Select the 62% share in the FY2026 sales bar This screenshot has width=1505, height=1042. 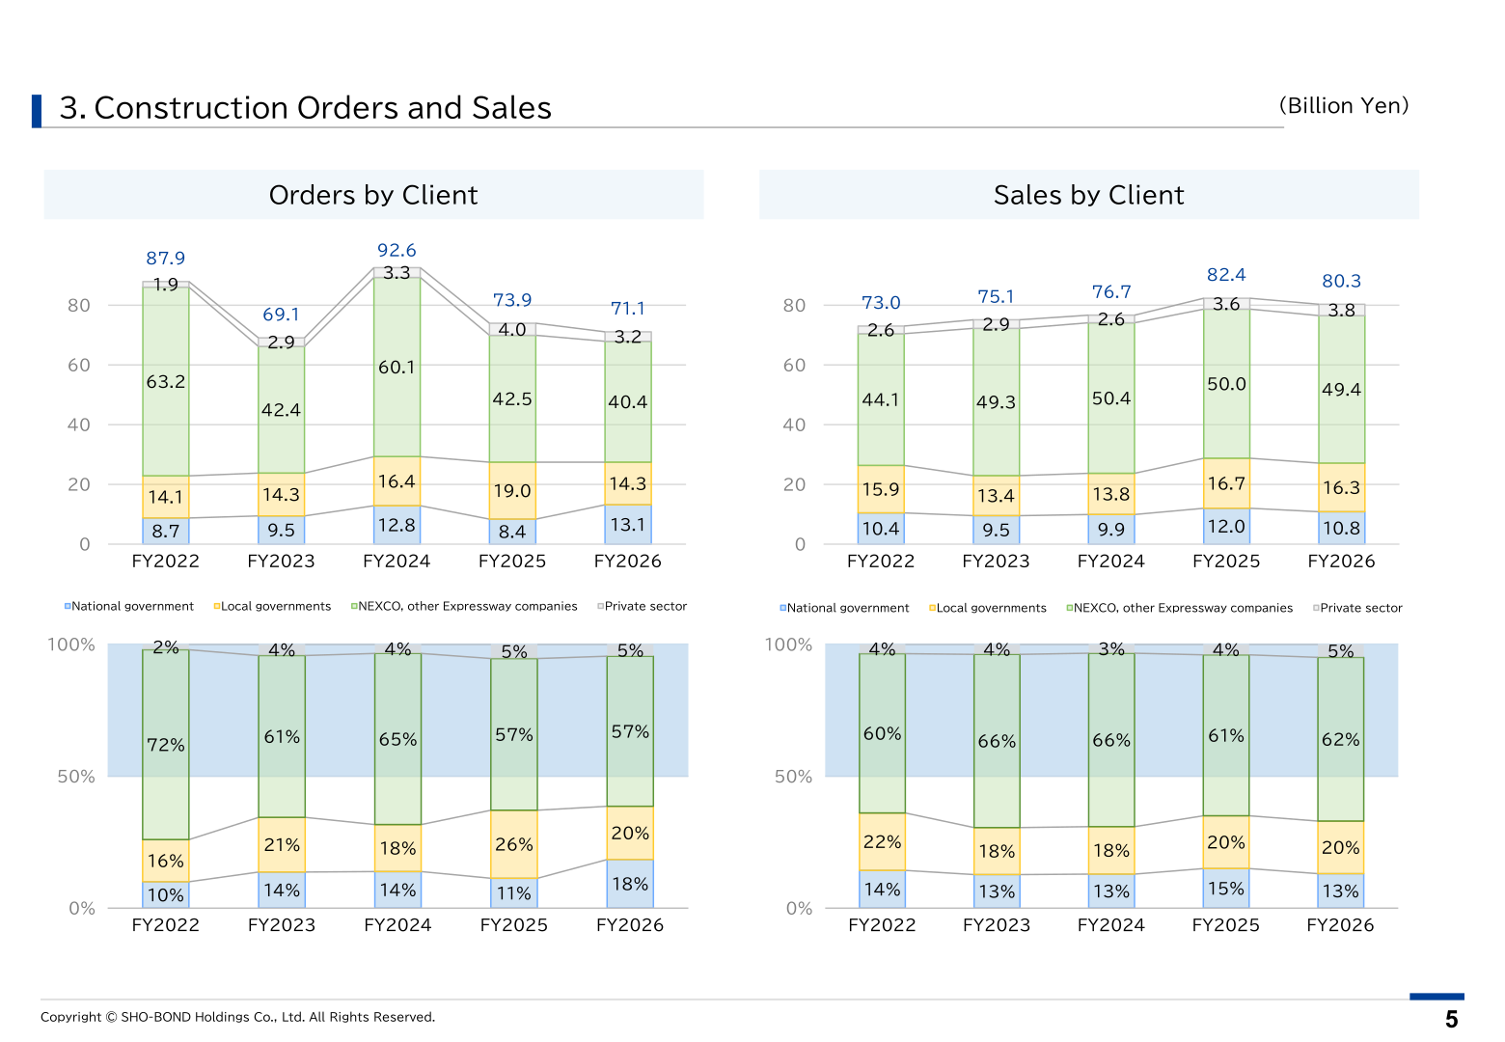[x=1341, y=740]
